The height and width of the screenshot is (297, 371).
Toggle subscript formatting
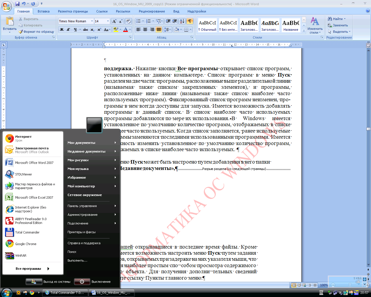tap(92, 30)
